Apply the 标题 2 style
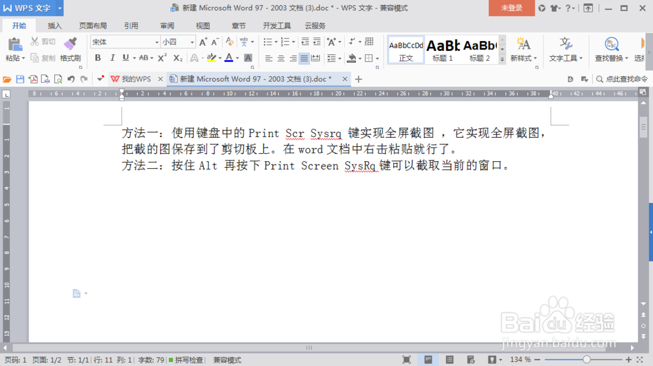The width and height of the screenshot is (653, 366). click(x=480, y=50)
